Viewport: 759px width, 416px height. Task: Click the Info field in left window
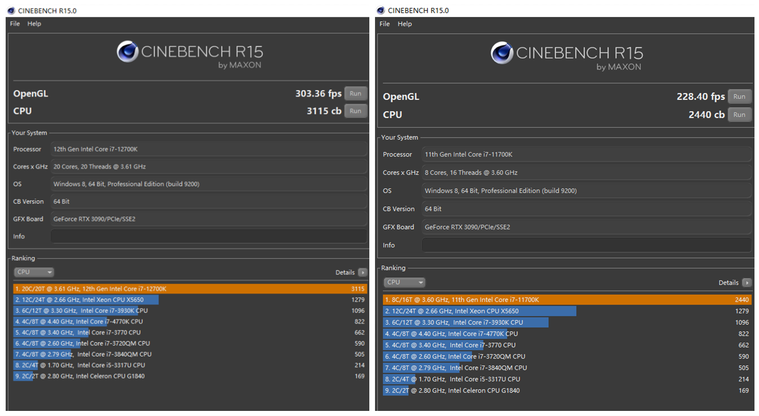[x=208, y=236]
